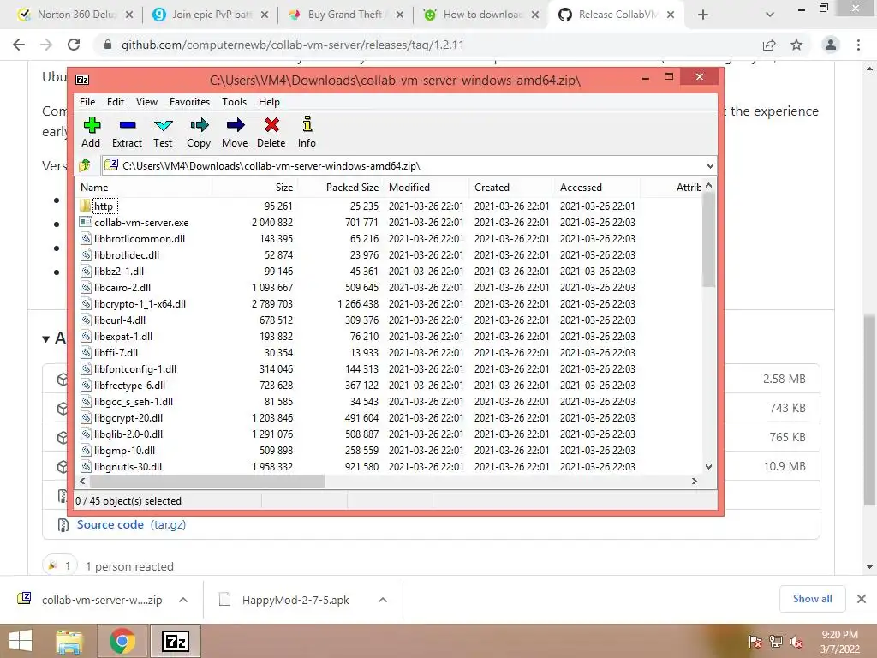
Task: Close the downloads bar
Action: [x=862, y=599]
